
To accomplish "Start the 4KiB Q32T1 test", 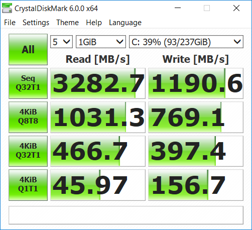I will pyautogui.click(x=28, y=151).
